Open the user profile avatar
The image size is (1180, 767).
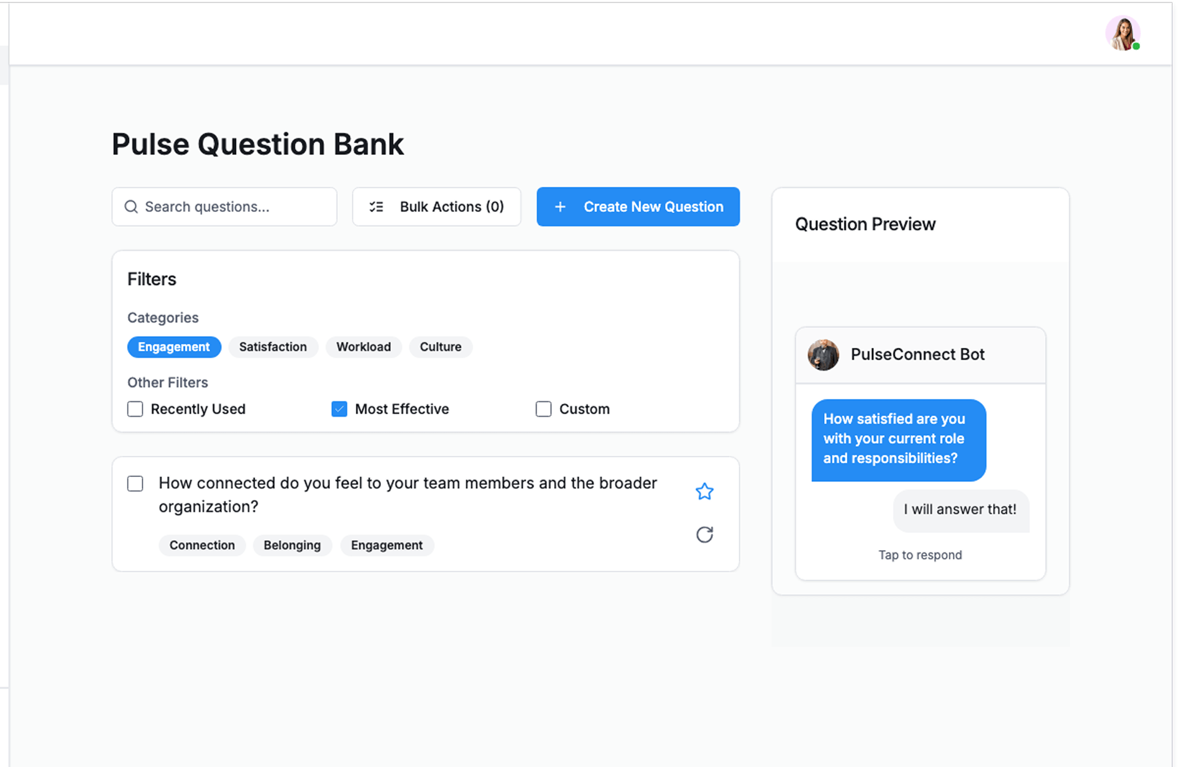pos(1122,33)
